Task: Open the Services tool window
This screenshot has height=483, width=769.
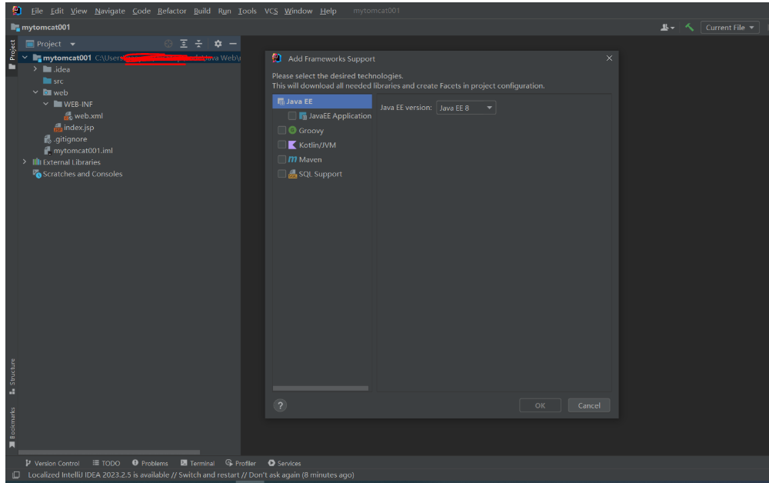Action: pos(285,463)
